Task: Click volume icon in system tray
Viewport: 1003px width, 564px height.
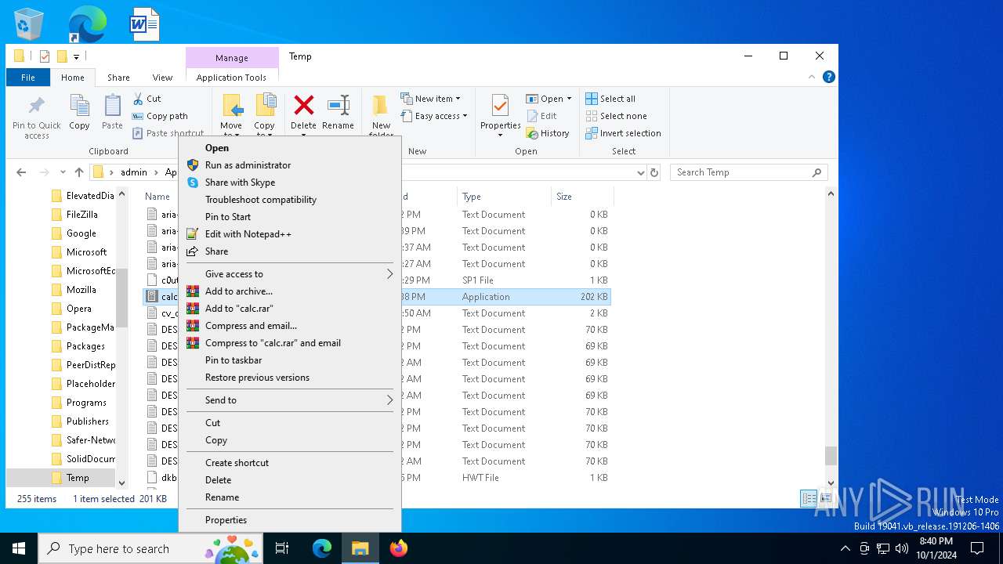Action: pos(902,548)
